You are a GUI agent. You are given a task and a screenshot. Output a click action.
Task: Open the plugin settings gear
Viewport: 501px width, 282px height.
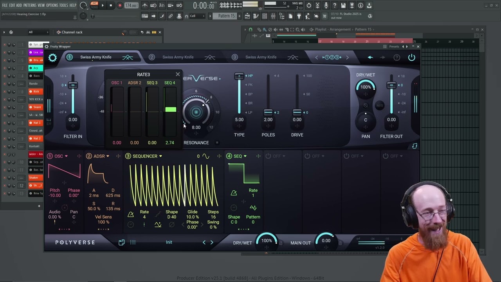(52, 58)
